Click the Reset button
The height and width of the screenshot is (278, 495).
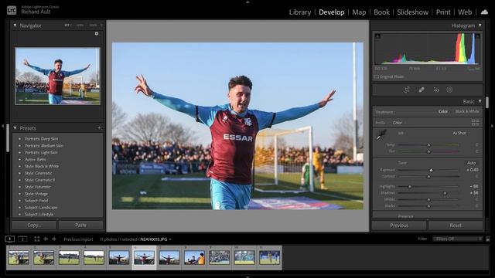coord(456,225)
